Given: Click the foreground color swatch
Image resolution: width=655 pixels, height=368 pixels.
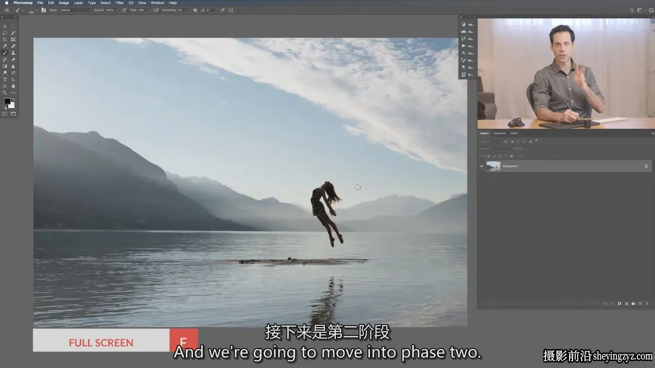Looking at the screenshot, I should tap(7, 101).
